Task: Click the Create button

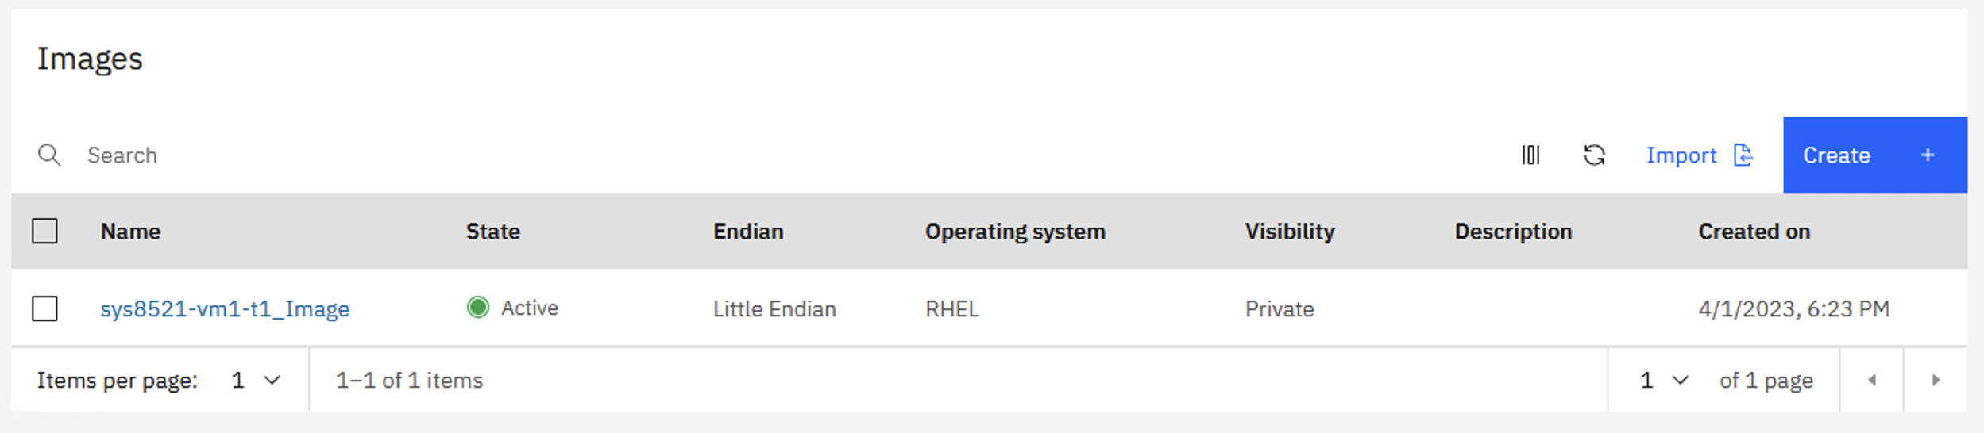Action: pos(1874,155)
